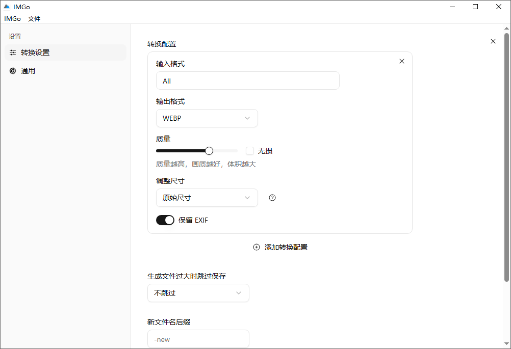
Task: Remove this conversion config card
Action: 401,61
